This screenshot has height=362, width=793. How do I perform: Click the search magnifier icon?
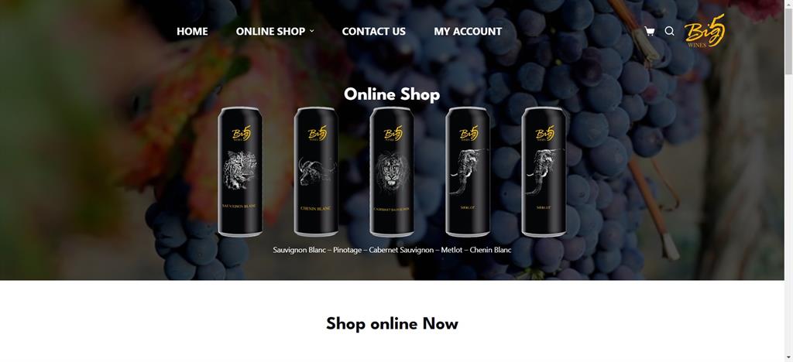coord(669,31)
